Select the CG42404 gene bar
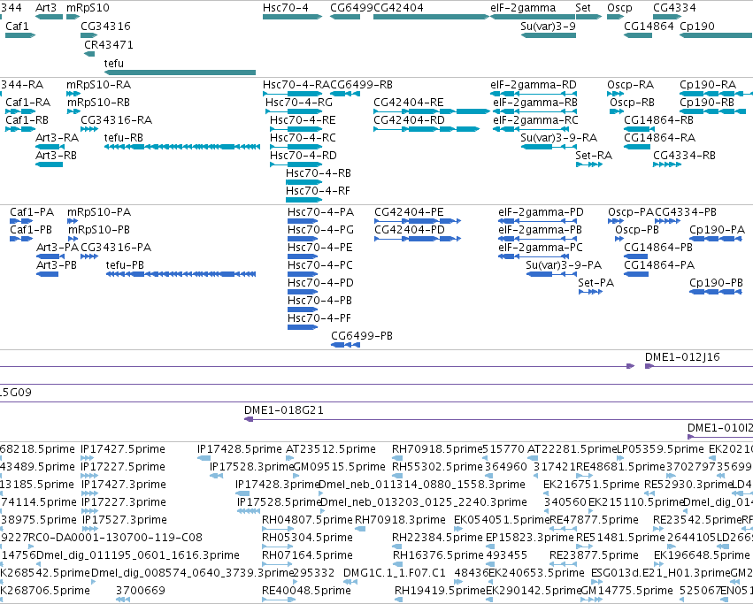The width and height of the screenshot is (753, 604). (431, 17)
